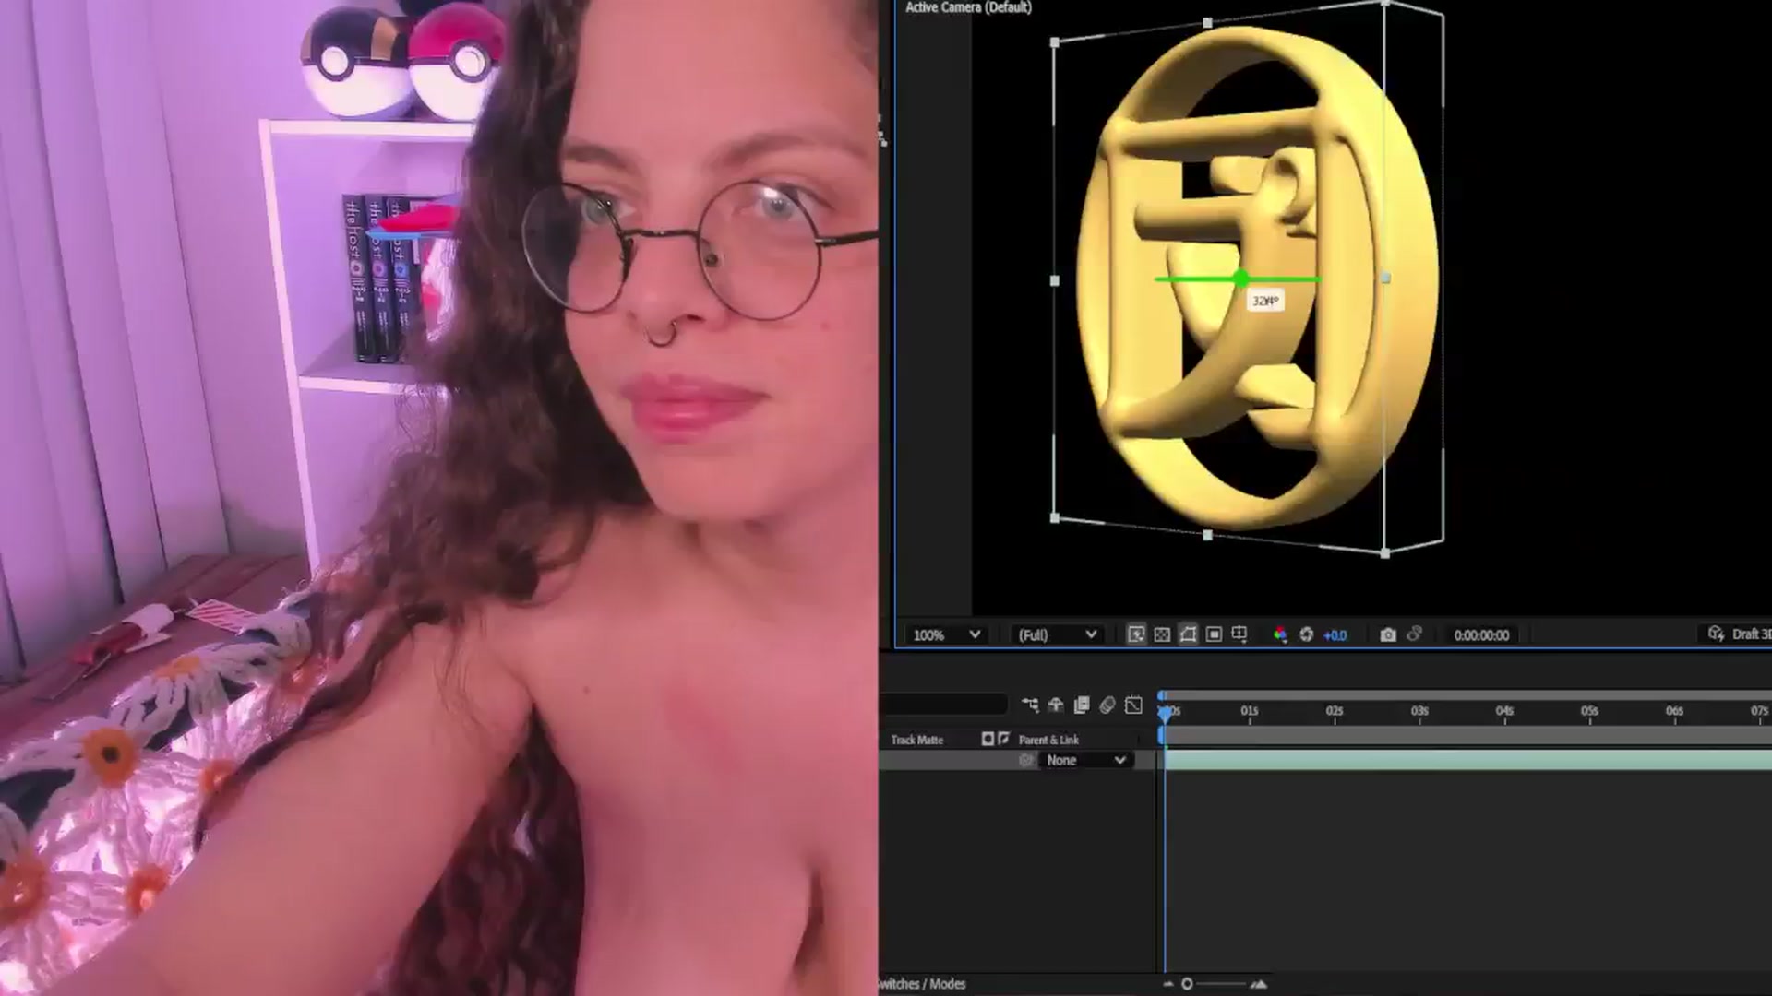1772x996 pixels.
Task: Open the 100% magnification dropdown
Action: point(945,634)
